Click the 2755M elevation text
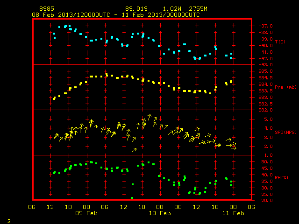The width and height of the screenshot is (299, 224). [x=198, y=9]
